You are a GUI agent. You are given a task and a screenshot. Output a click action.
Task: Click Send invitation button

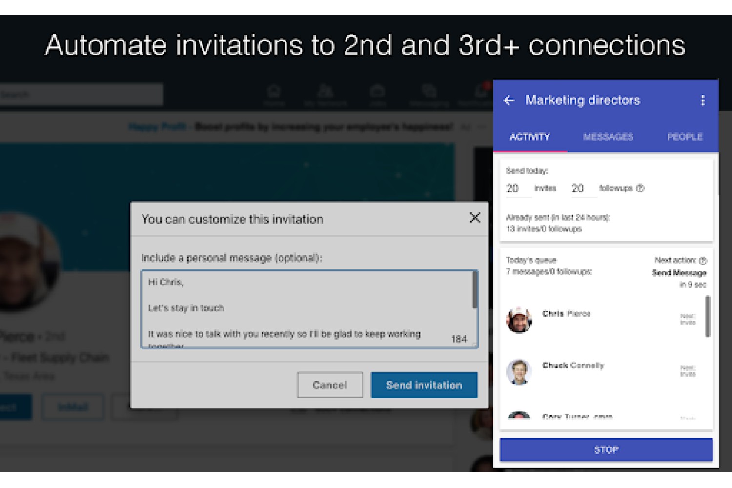pyautogui.click(x=424, y=385)
